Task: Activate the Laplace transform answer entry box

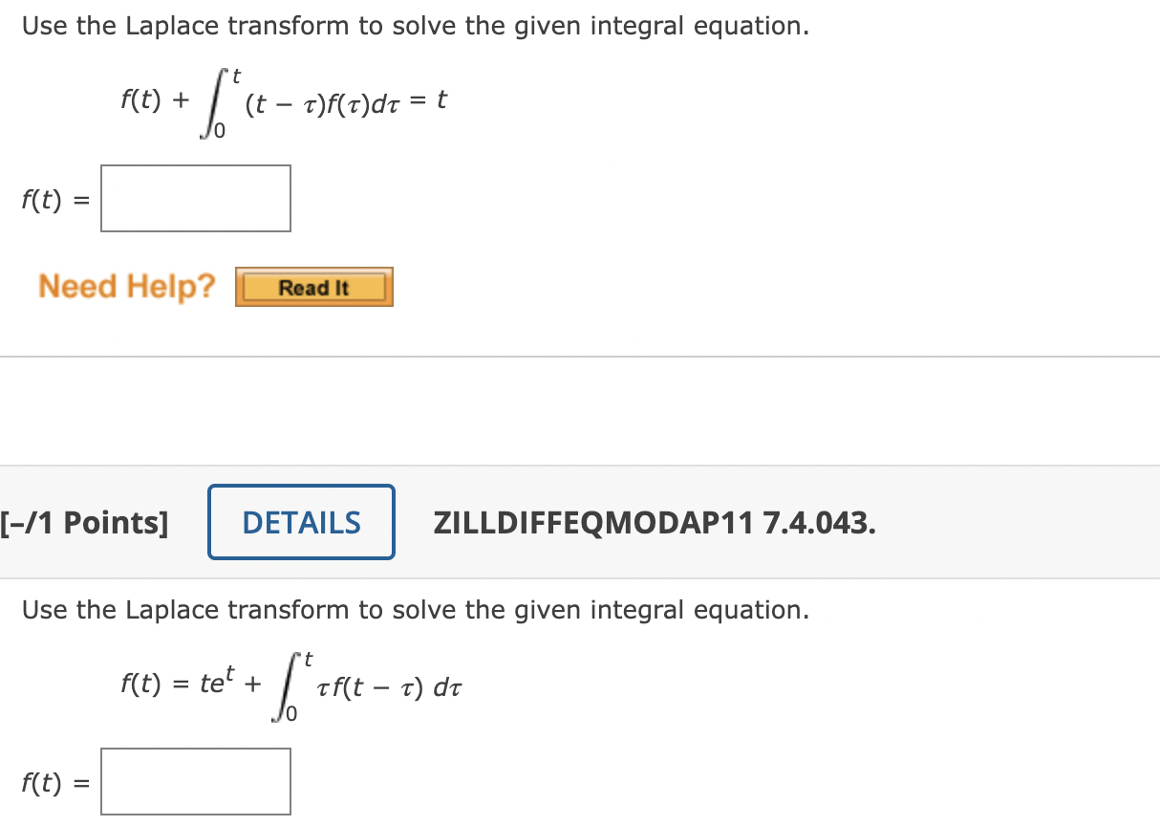Action: pos(195,198)
